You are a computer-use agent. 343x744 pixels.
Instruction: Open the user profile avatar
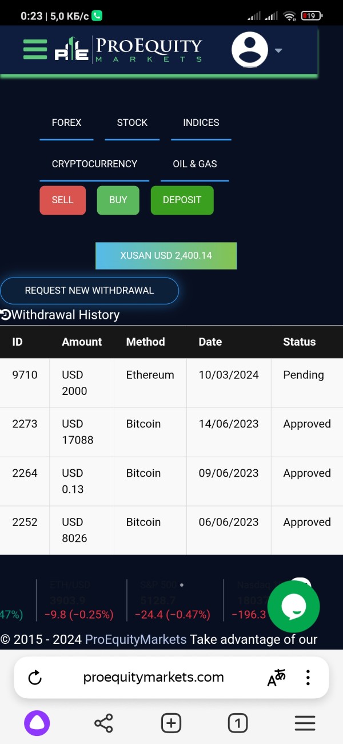(250, 50)
